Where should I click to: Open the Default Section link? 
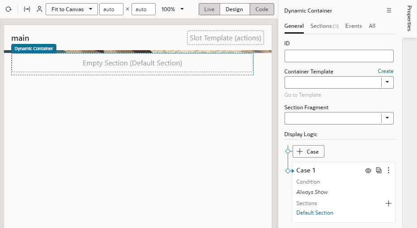click(315, 213)
